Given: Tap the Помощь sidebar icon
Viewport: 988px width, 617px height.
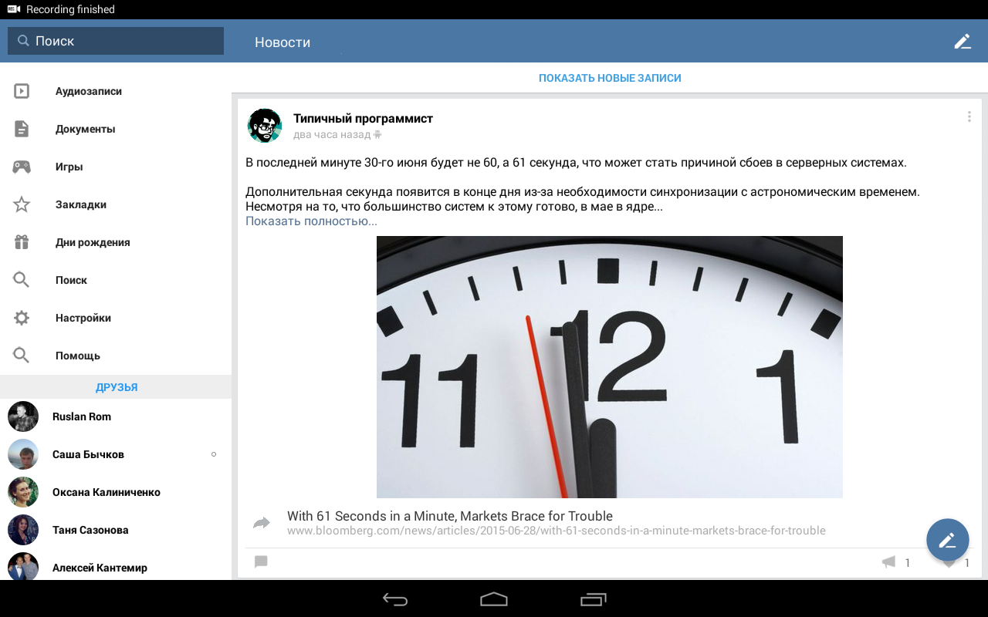Looking at the screenshot, I should coord(22,356).
